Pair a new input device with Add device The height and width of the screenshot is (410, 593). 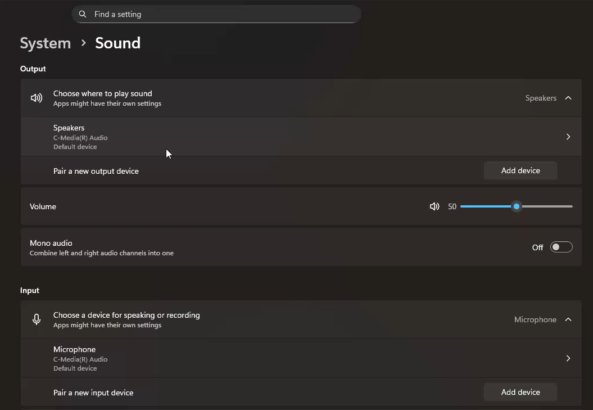coord(520,391)
